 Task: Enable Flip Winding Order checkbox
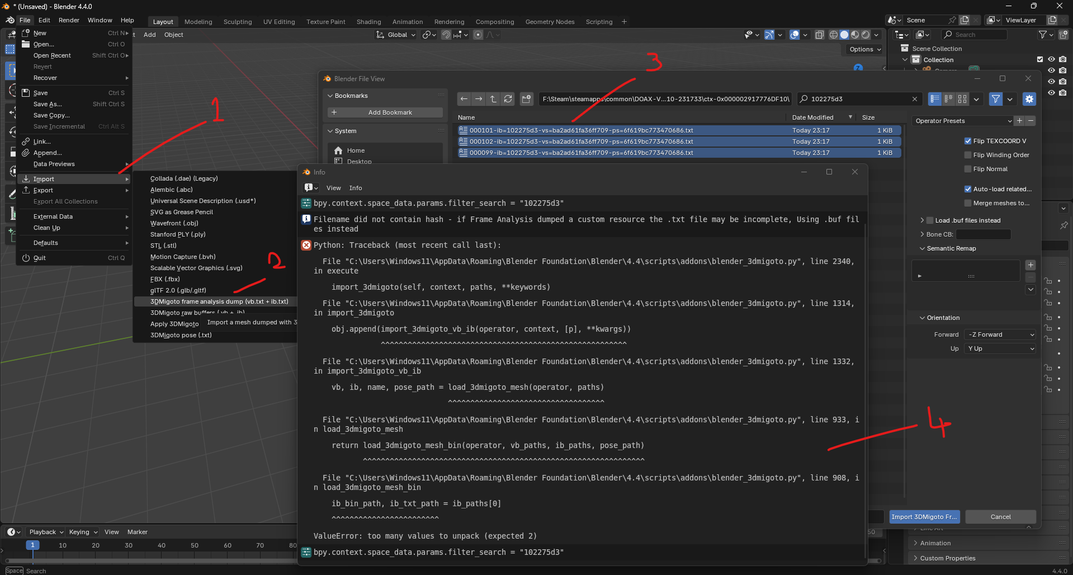coord(968,155)
